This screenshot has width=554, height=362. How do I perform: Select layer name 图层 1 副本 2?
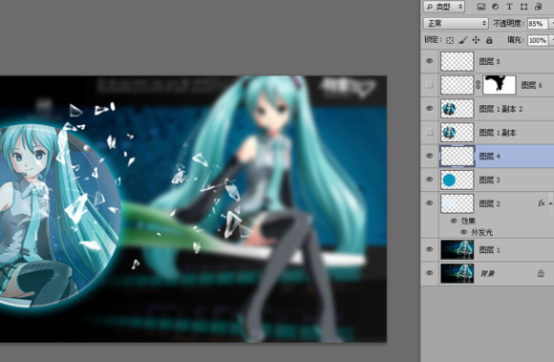point(501,109)
